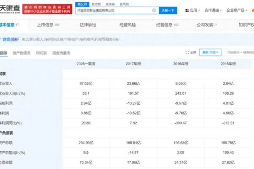
Task: Click the -10.27亿 pre-tax profit value
Action: [133, 104]
